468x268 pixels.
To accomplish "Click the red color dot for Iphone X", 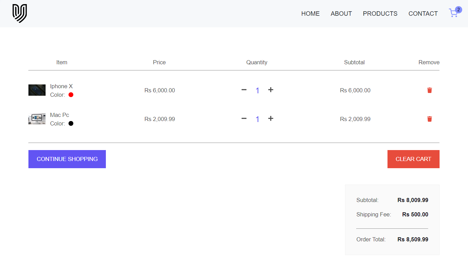I will coord(71,95).
